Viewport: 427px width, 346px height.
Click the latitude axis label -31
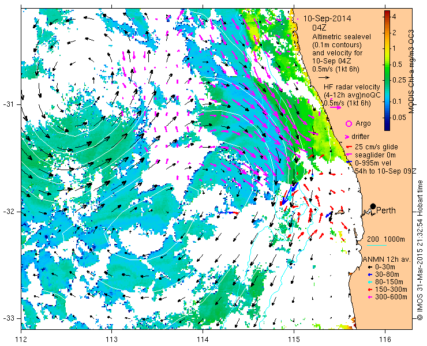point(8,104)
